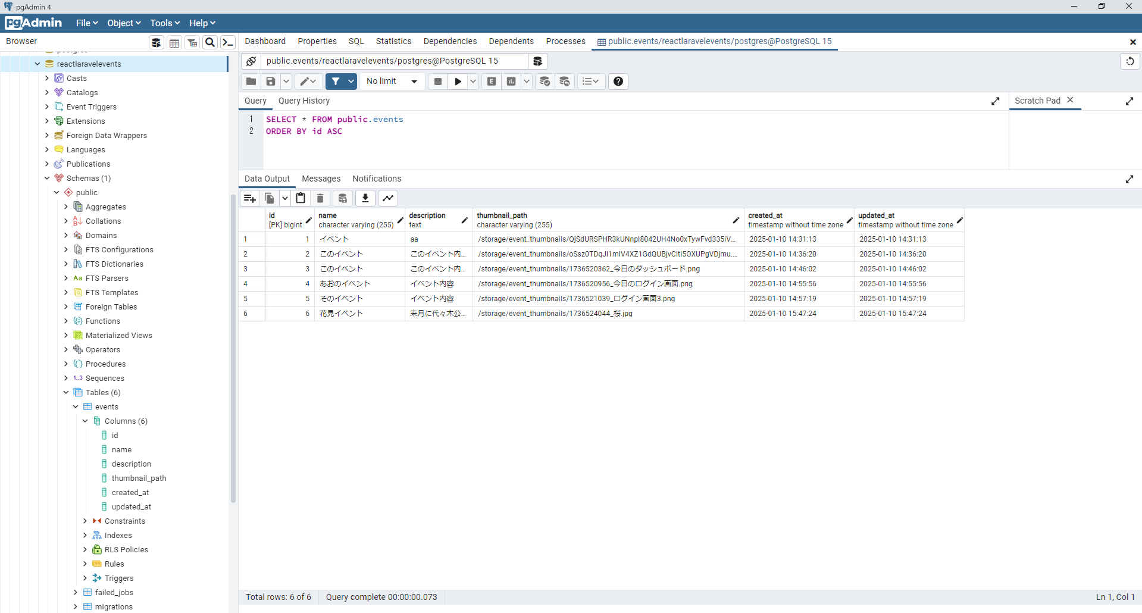The width and height of the screenshot is (1142, 613).
Task: Click the Save Data Changes icon
Action: (x=343, y=198)
